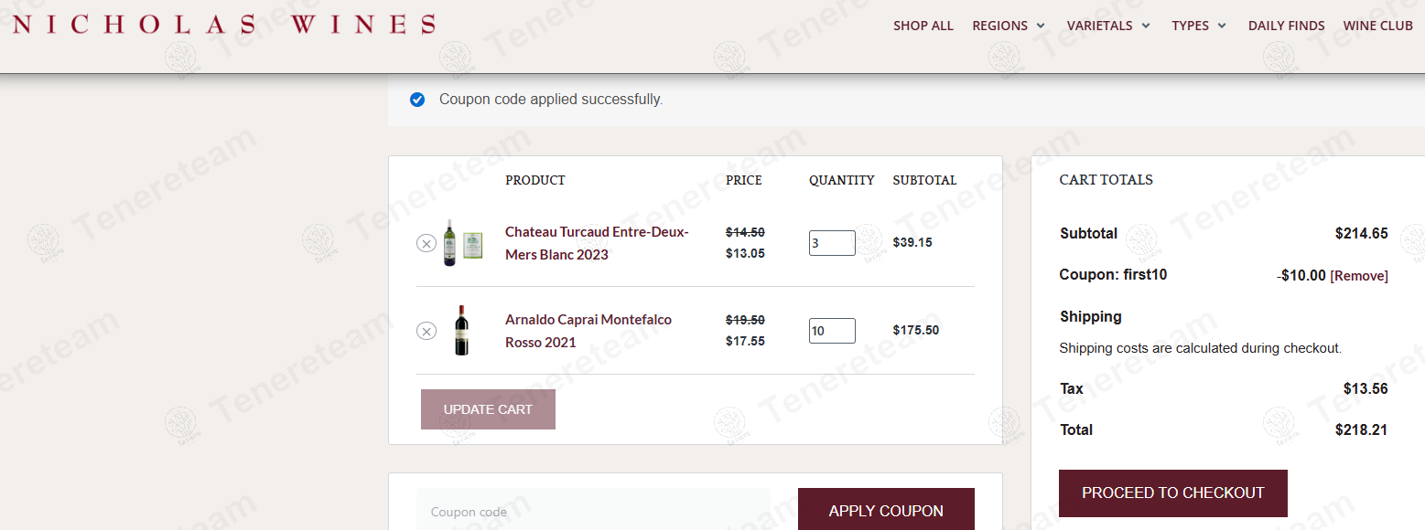Click quantity field for Arnaldo Caprai

click(x=831, y=331)
